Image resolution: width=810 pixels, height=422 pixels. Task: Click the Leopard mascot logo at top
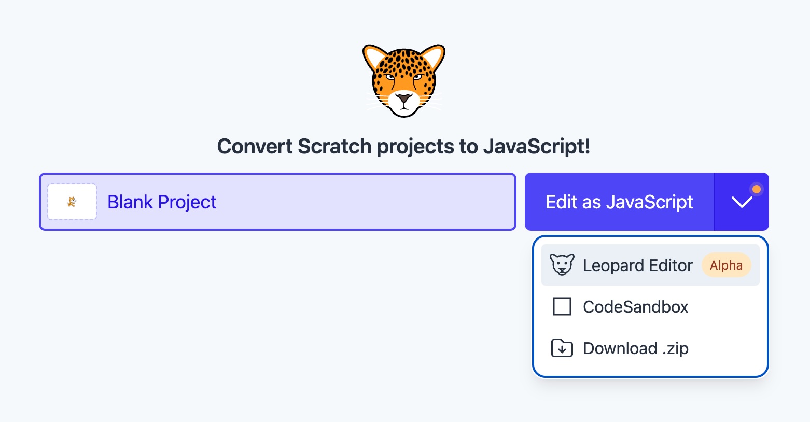tap(404, 81)
